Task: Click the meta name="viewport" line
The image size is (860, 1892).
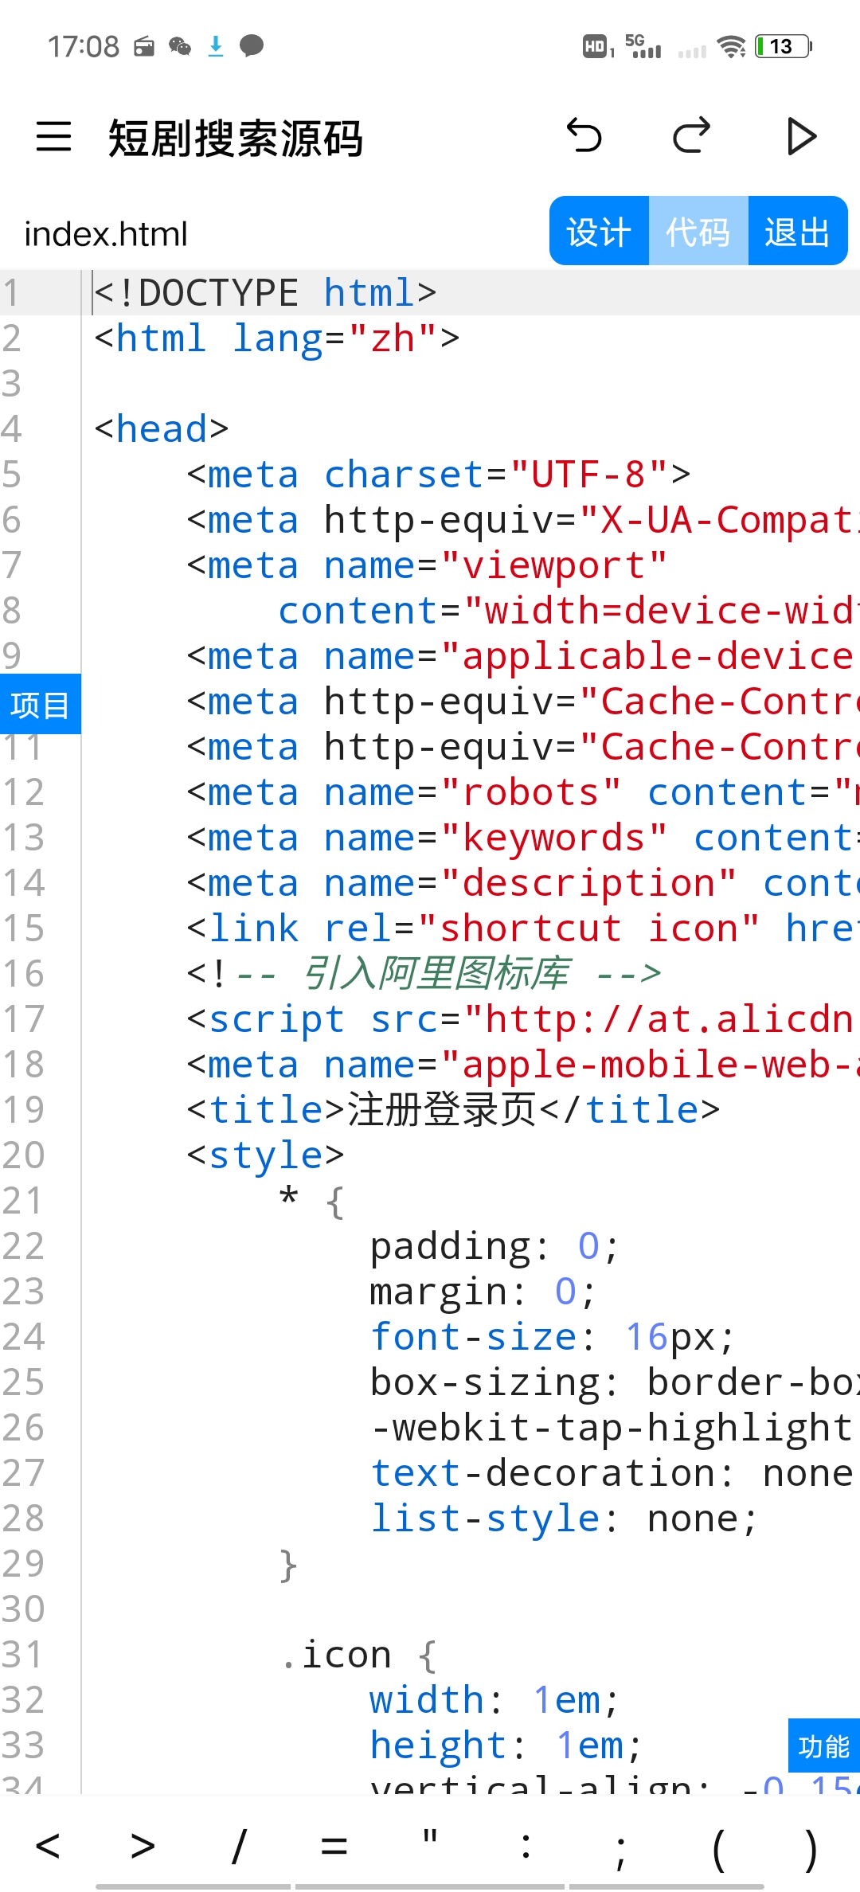Action: (x=427, y=565)
